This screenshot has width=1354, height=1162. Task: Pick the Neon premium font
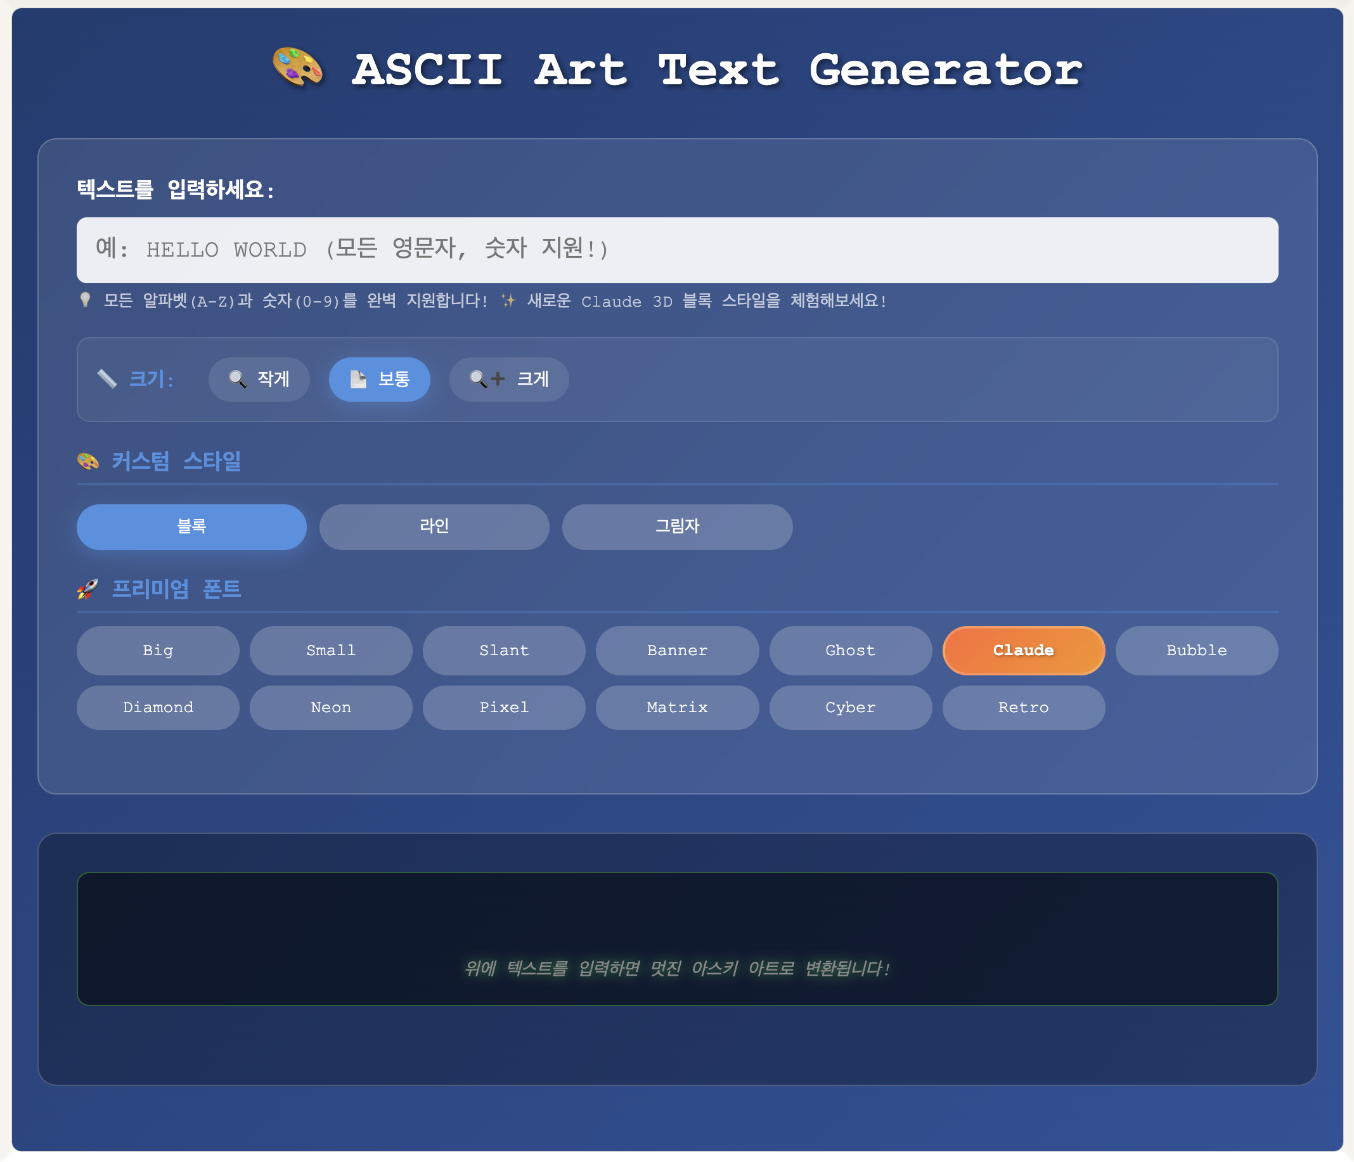331,707
